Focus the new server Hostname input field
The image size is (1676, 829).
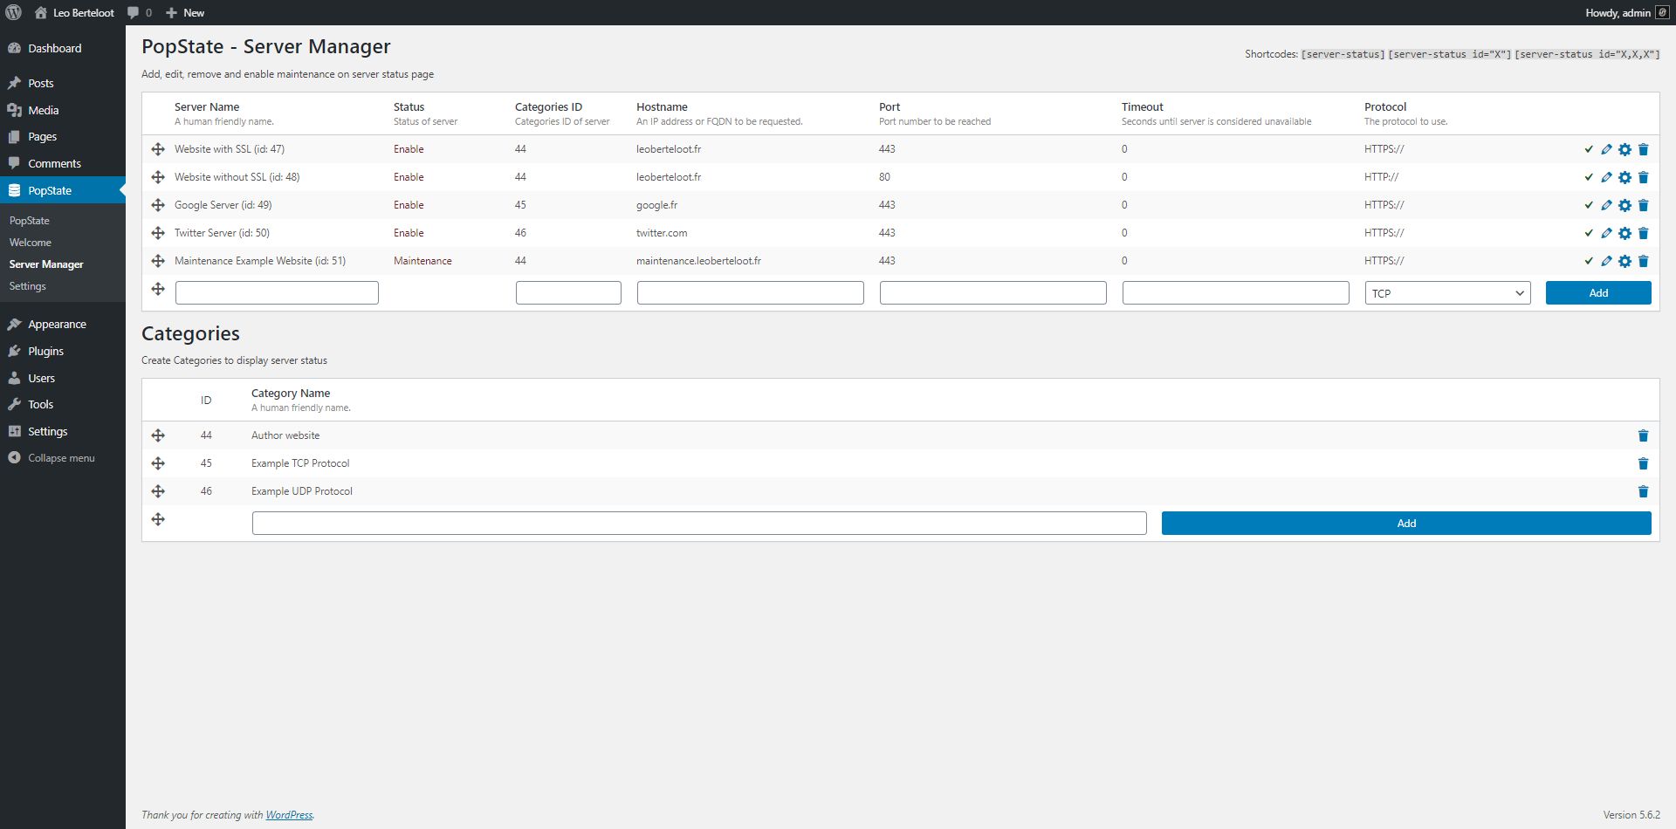pyautogui.click(x=750, y=293)
